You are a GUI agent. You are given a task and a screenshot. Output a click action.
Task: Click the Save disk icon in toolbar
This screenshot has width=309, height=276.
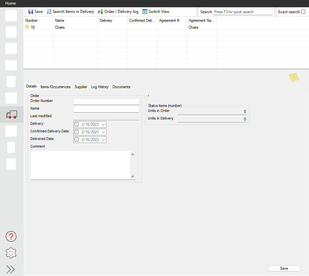point(31,12)
